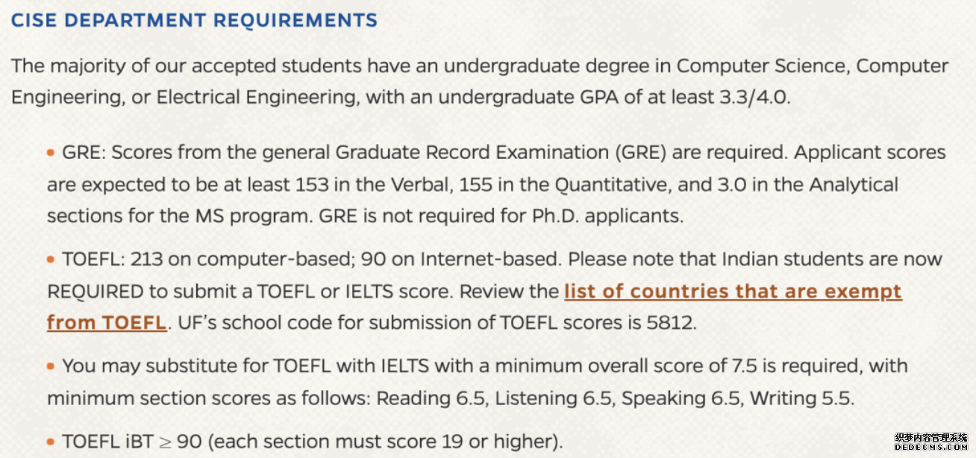This screenshot has width=976, height=458.
Task: Click the "Writing 5.5" section score
Action: pyautogui.click(x=801, y=398)
